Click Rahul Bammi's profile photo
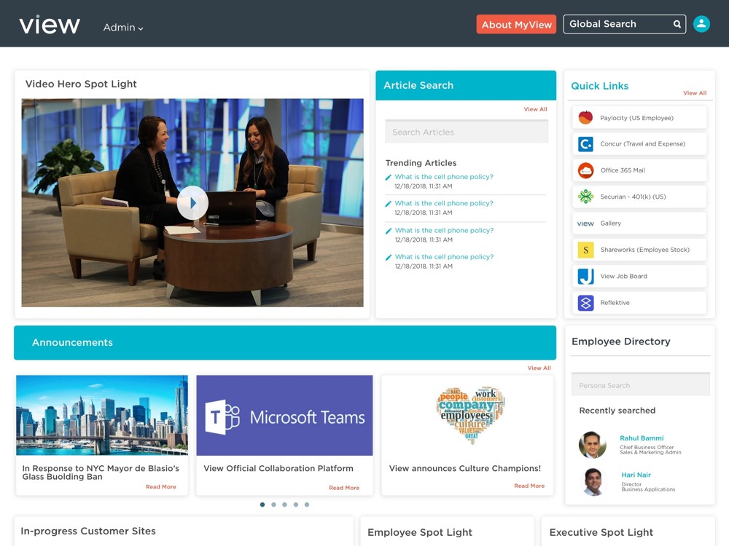This screenshot has height=546, width=729. pyautogui.click(x=592, y=445)
